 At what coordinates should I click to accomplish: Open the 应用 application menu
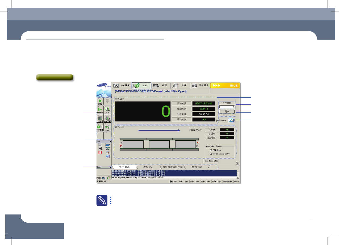160,85
